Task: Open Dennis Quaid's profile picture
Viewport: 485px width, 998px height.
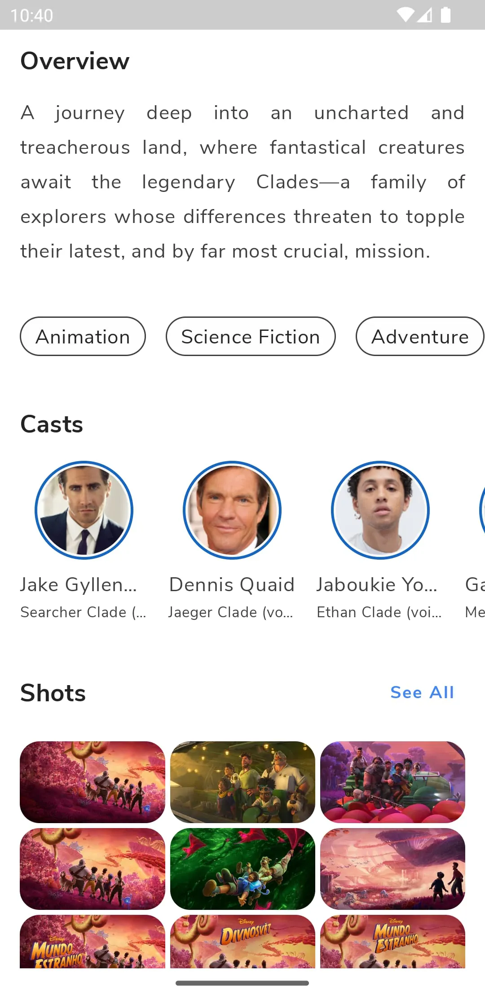Action: (x=232, y=510)
